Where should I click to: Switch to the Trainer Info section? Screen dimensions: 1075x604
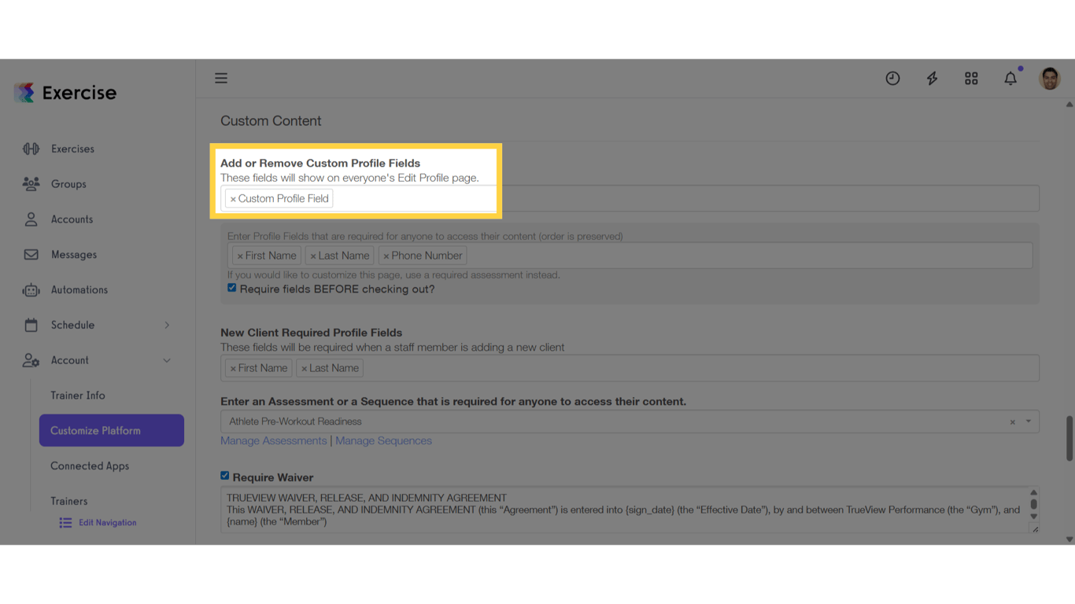coord(76,395)
